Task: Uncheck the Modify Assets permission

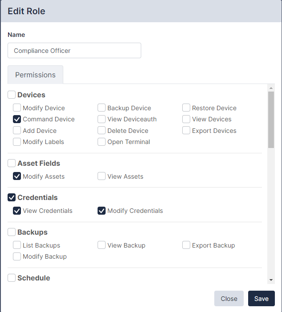Action: [17, 176]
